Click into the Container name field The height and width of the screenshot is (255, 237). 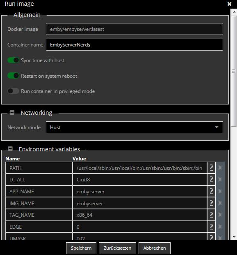[x=134, y=45]
